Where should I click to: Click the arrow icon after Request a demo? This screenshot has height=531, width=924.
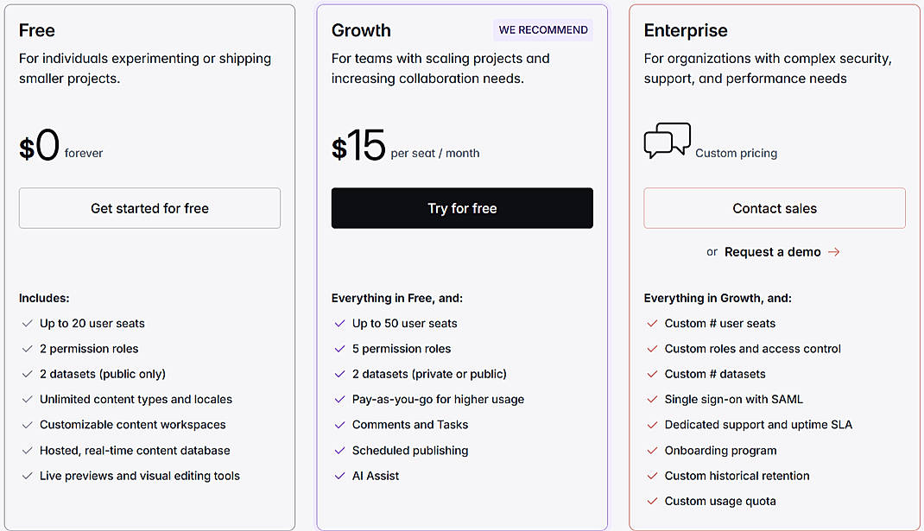(x=834, y=251)
